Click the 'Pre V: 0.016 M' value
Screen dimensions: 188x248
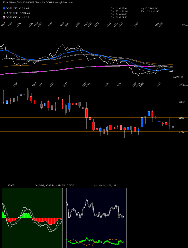[x=150, y=11]
